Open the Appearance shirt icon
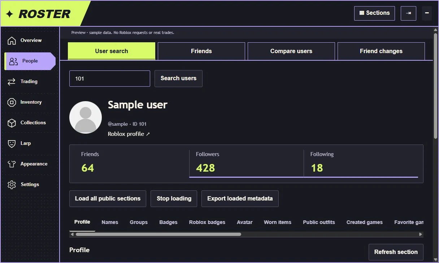439x263 pixels. click(x=12, y=164)
